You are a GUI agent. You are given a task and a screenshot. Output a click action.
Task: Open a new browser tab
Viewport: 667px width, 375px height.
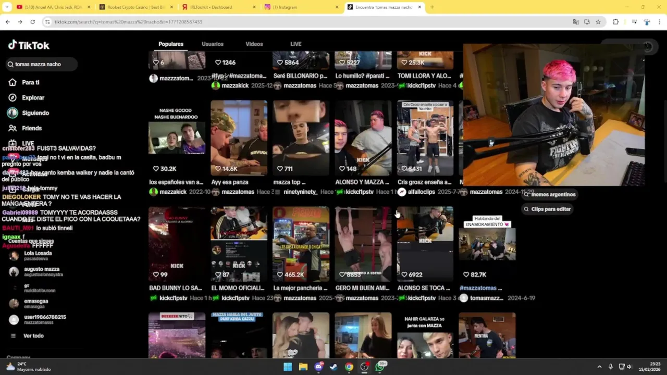pos(432,7)
